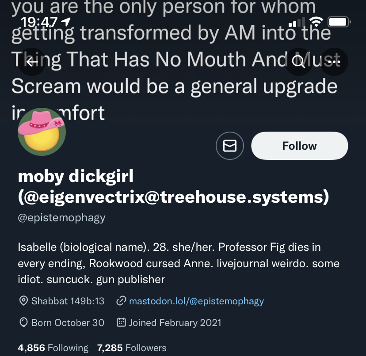366x356 pixels.
Task: Tap the battery indicator icon
Action: 339,22
